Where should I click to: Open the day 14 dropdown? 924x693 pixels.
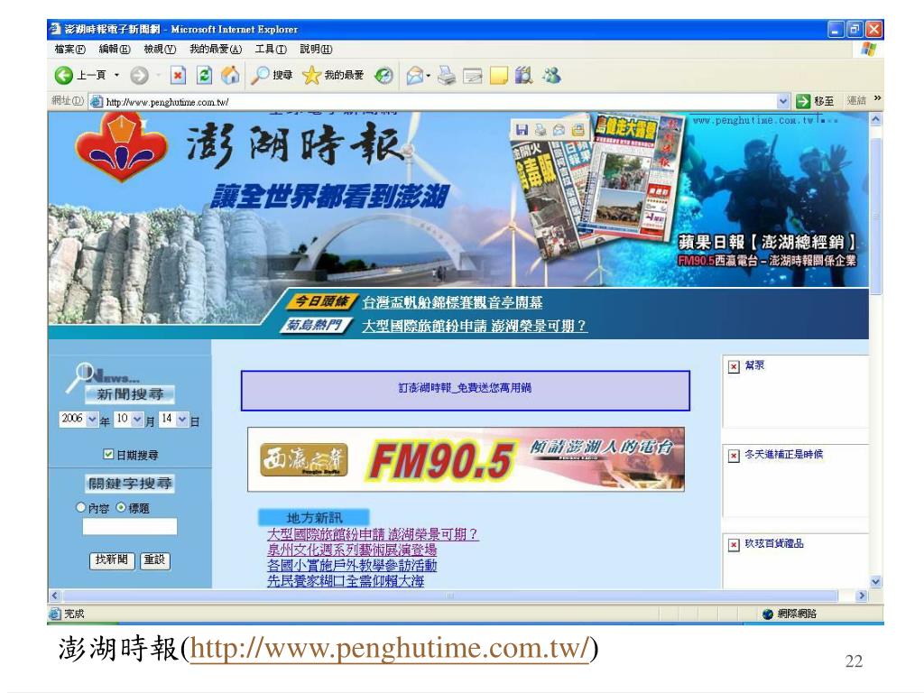(182, 420)
